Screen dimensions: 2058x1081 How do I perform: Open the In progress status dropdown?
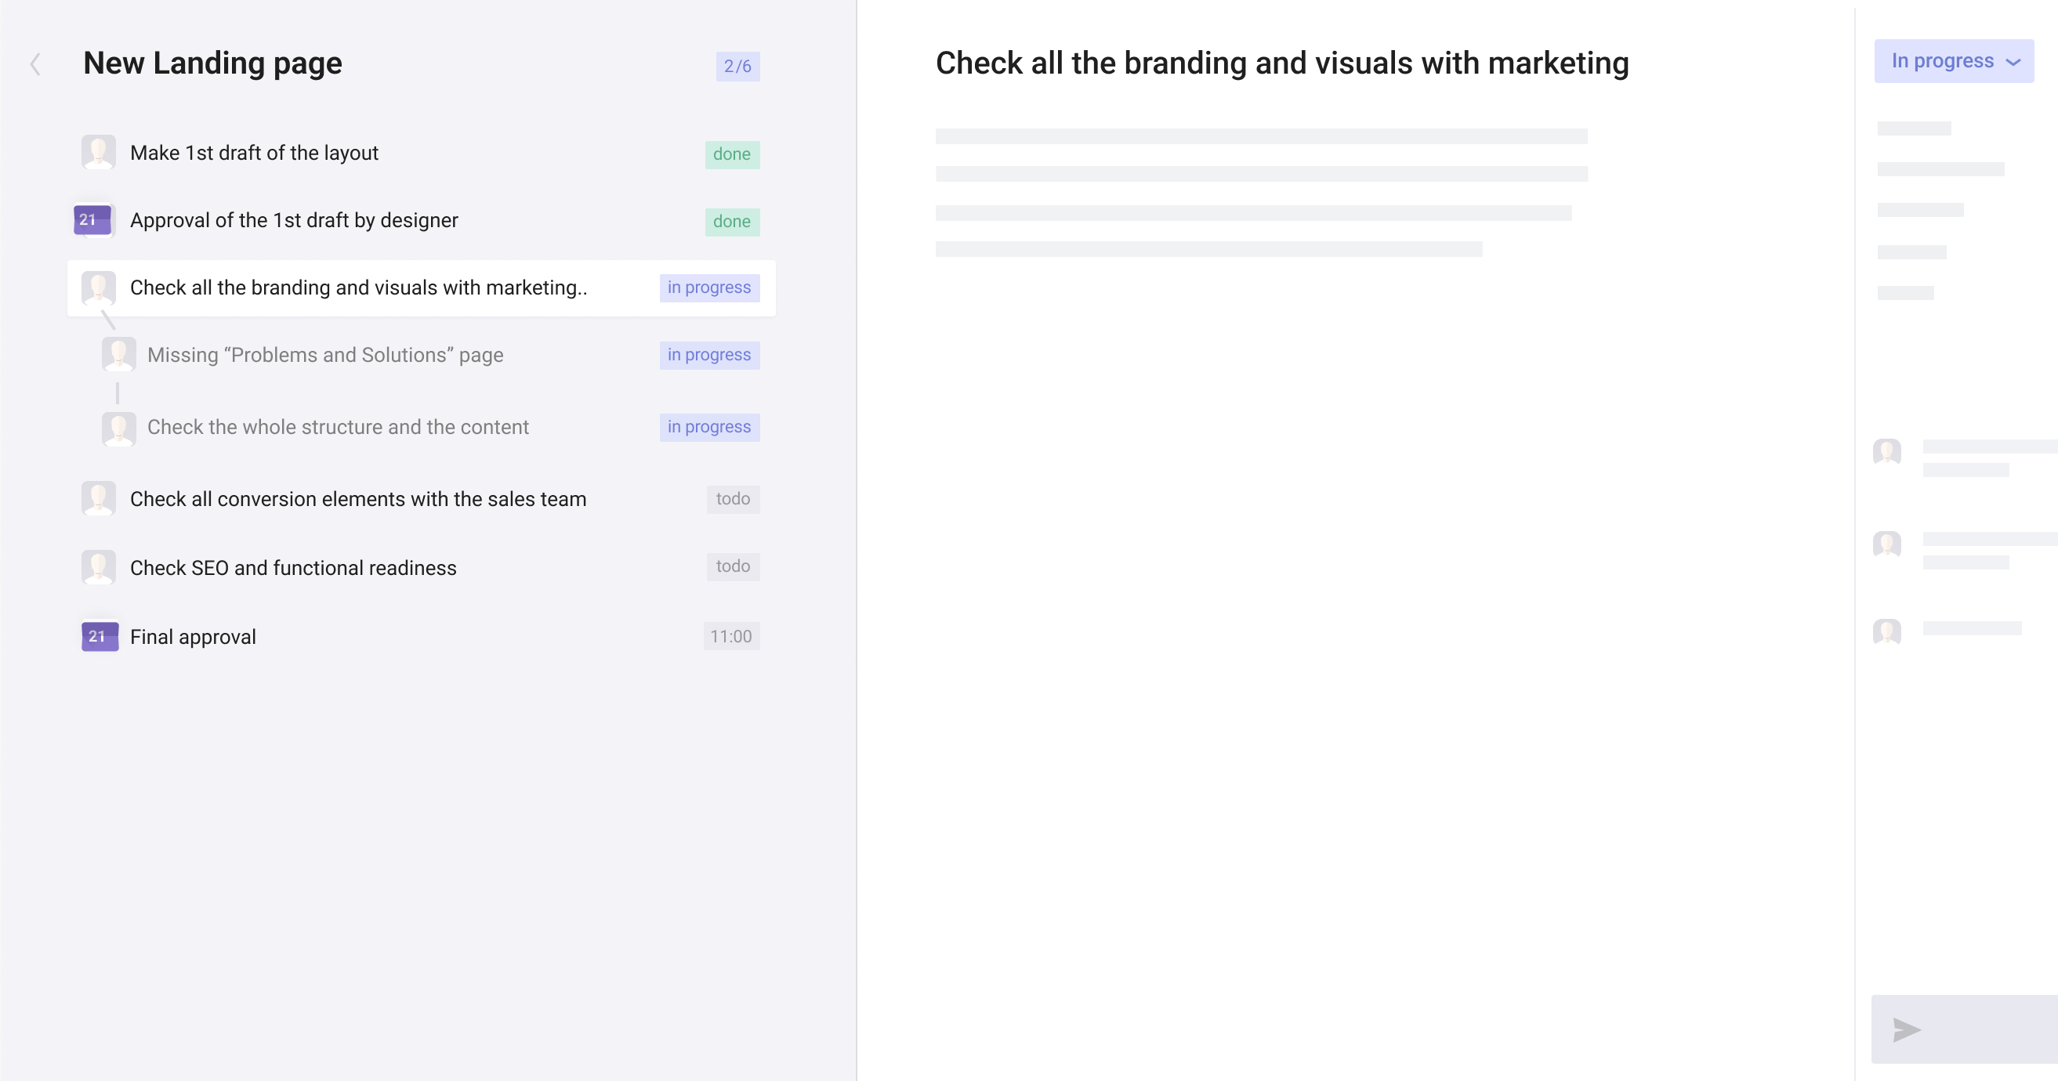[x=1954, y=60]
